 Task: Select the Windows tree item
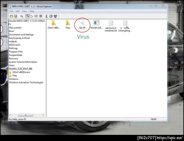coord(13,79)
